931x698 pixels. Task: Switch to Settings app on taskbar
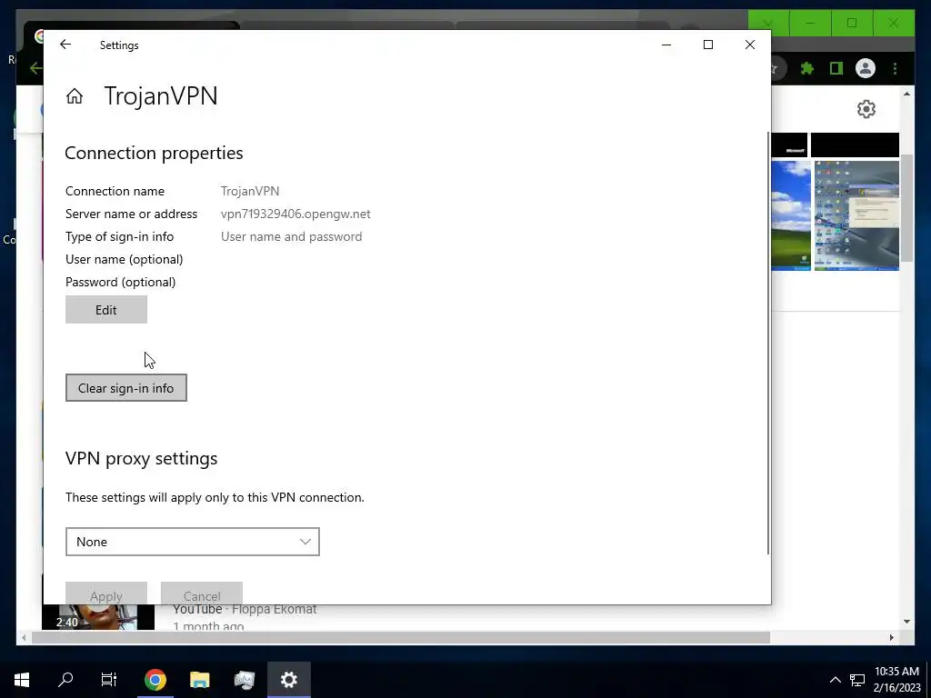[x=288, y=680]
